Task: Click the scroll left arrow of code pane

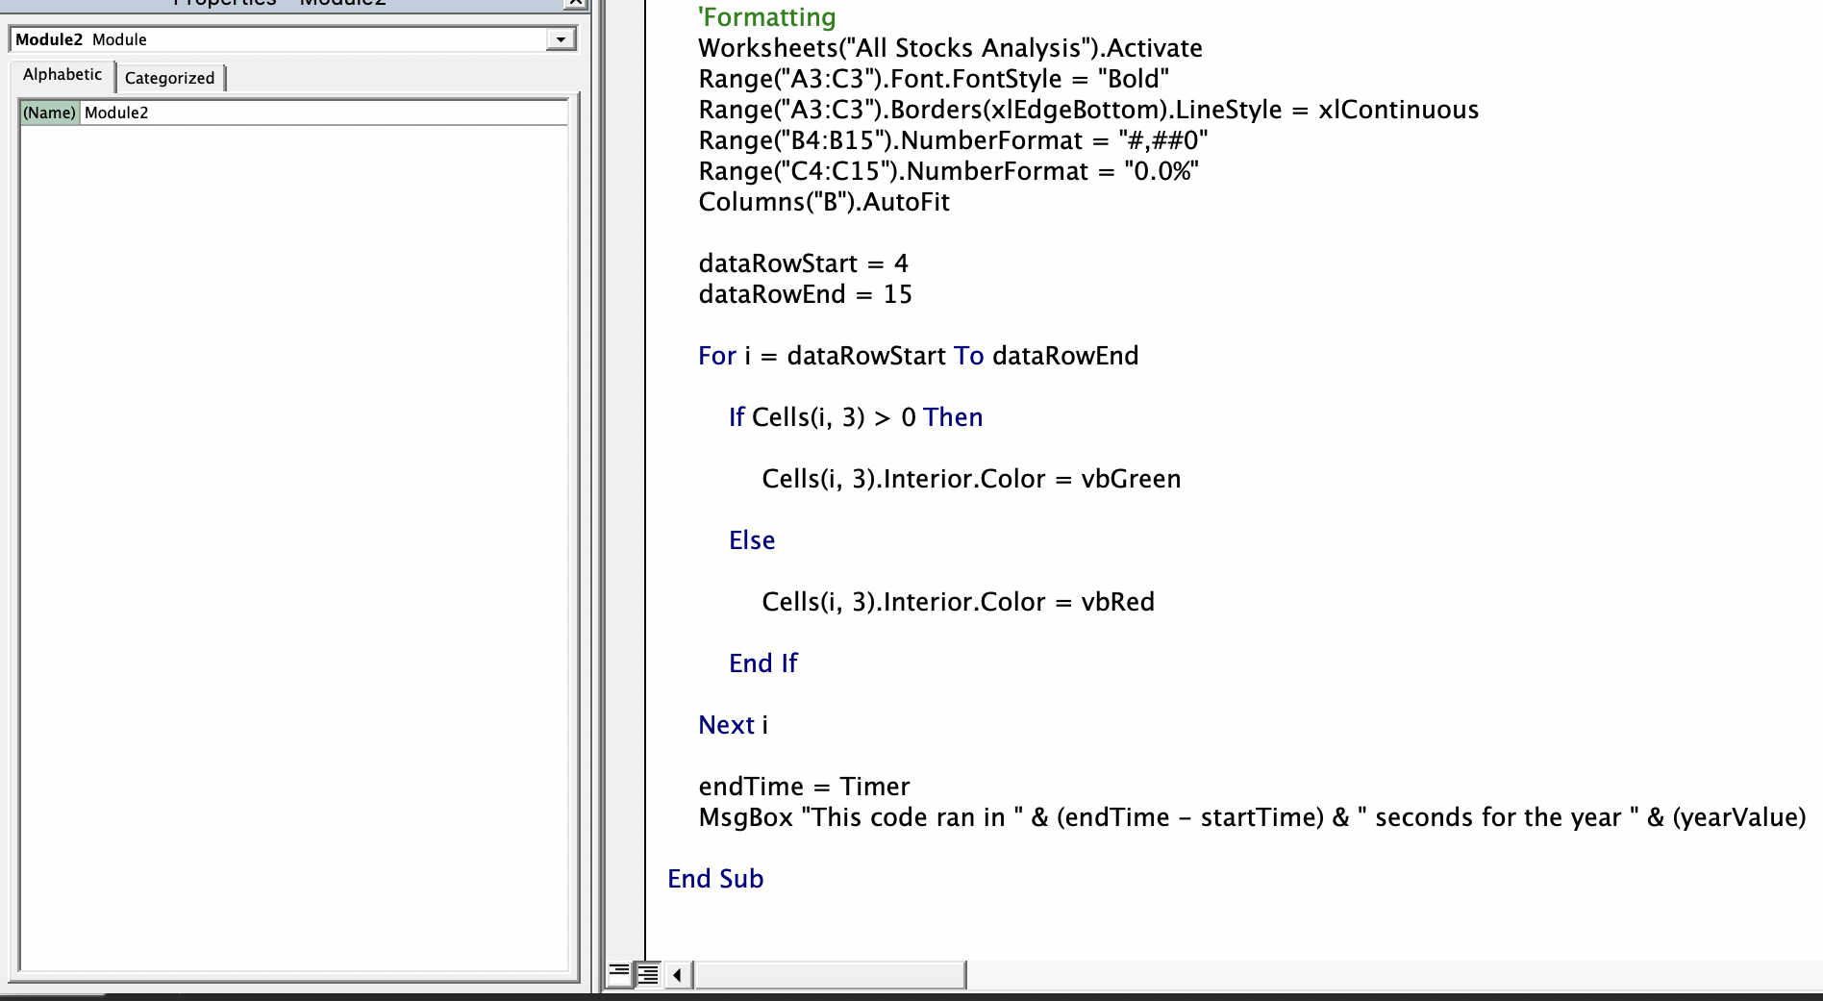Action: [678, 975]
